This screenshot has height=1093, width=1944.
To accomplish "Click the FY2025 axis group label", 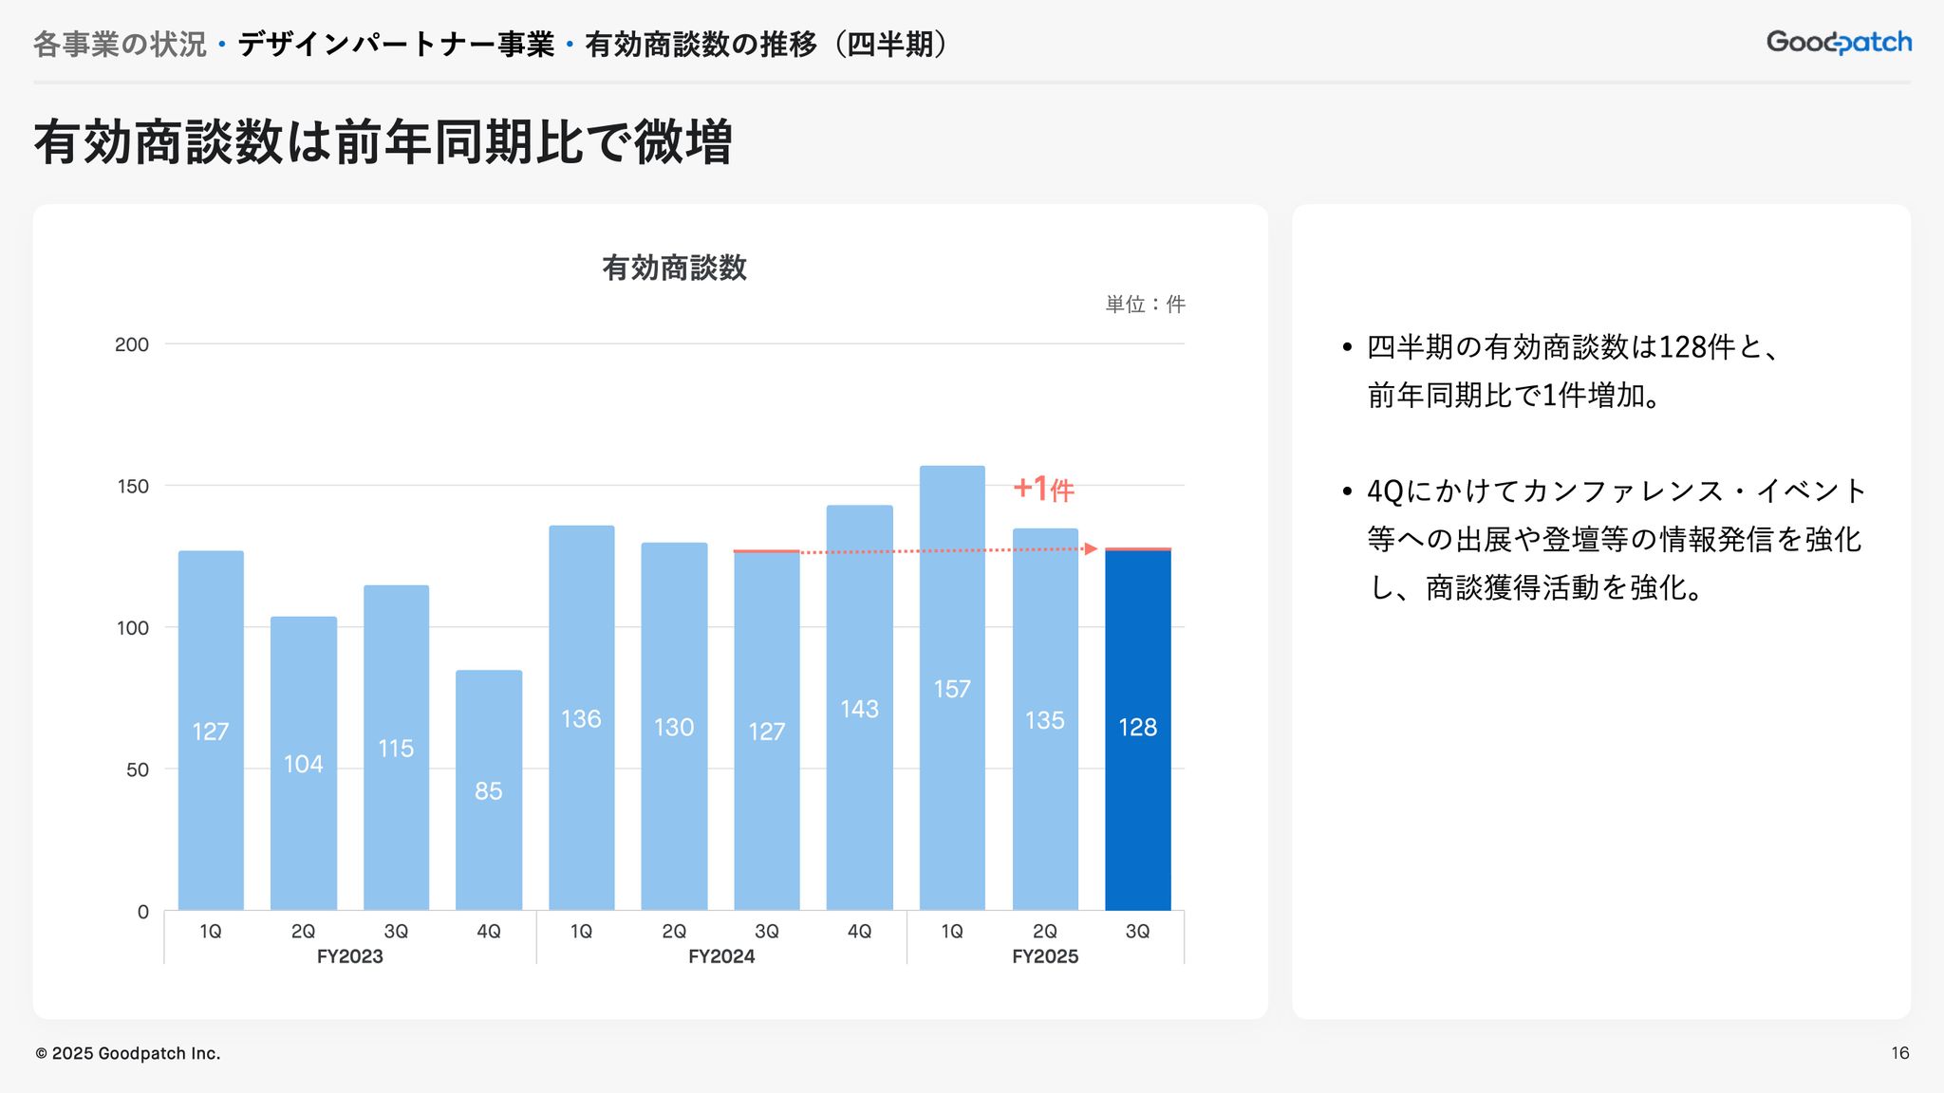I will (x=1045, y=956).
